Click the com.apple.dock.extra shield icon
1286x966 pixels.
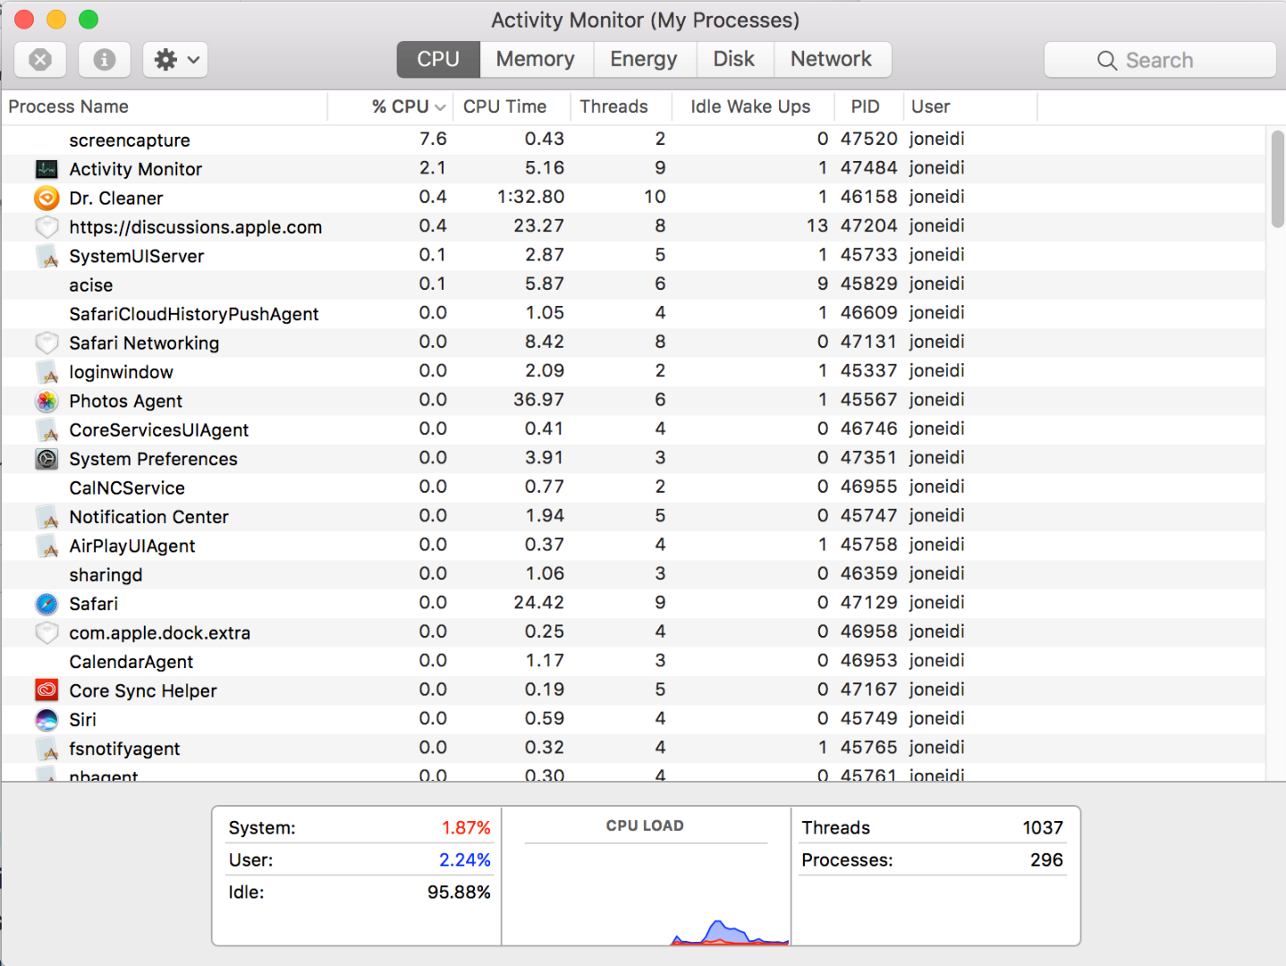(46, 632)
